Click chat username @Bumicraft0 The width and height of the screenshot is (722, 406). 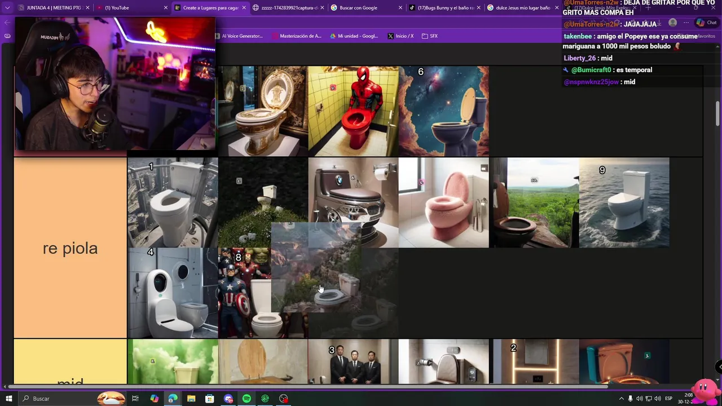coord(591,70)
